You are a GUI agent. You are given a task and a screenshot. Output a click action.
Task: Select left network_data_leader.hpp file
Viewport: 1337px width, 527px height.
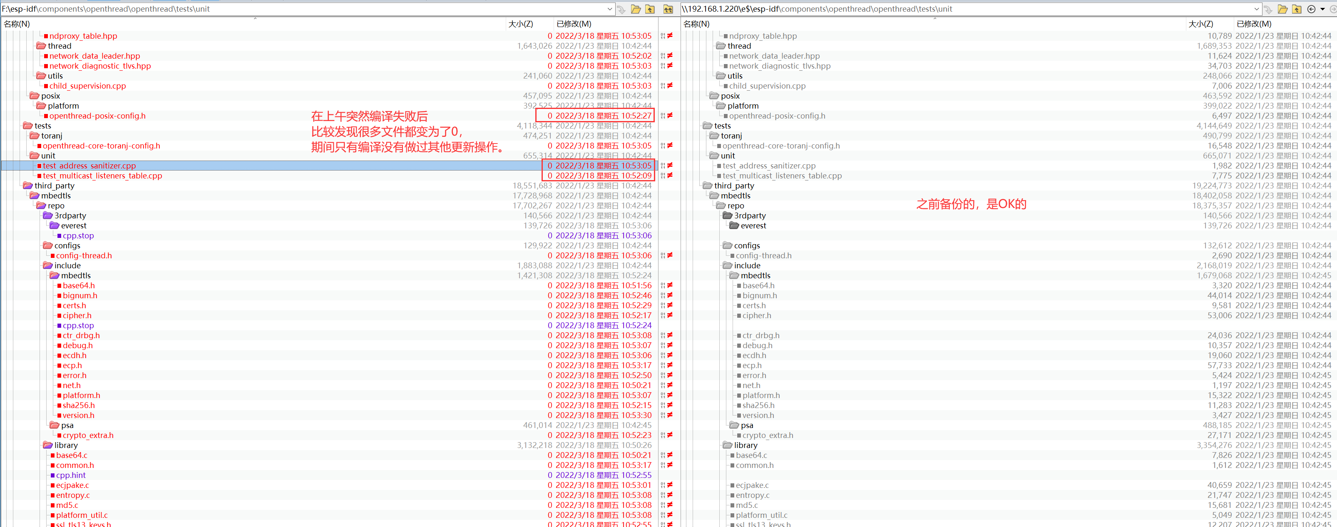94,55
